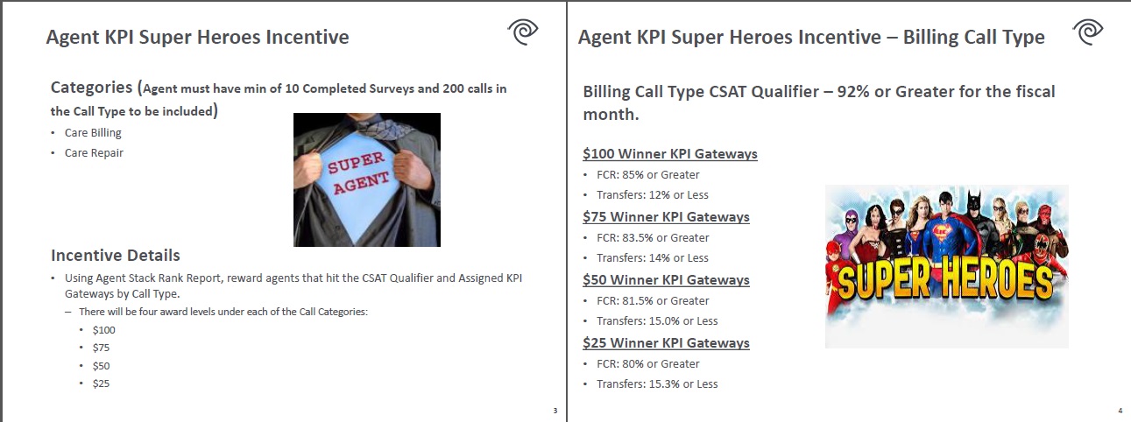Click page number 4 on the right slide

point(1120,411)
